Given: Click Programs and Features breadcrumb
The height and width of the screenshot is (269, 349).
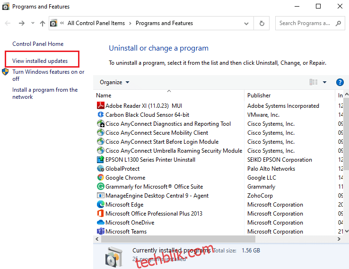Looking at the screenshot, I should pos(164,23).
